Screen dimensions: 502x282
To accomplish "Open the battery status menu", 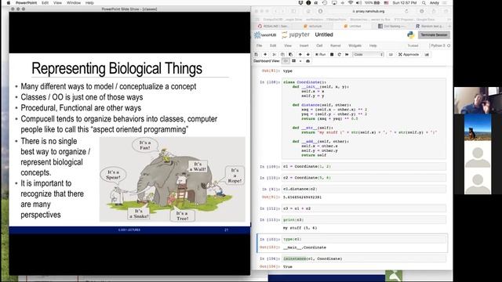I will (x=373, y=2).
